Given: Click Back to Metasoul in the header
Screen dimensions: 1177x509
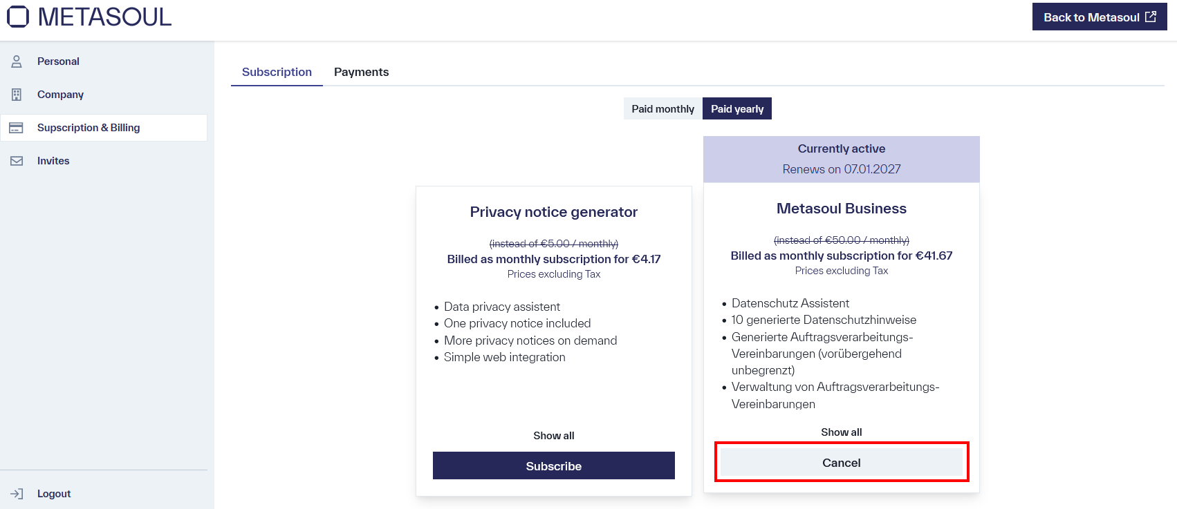Looking at the screenshot, I should (x=1100, y=16).
